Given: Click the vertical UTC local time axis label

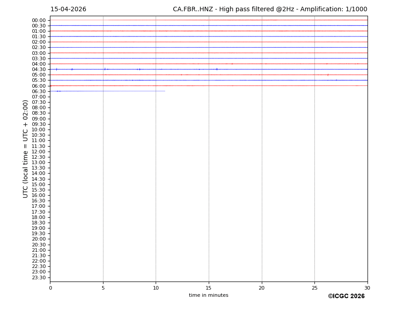Looking at the screenshot, I should coord(26,149).
